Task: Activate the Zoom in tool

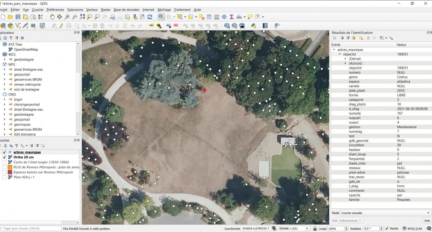Action: [67, 17]
